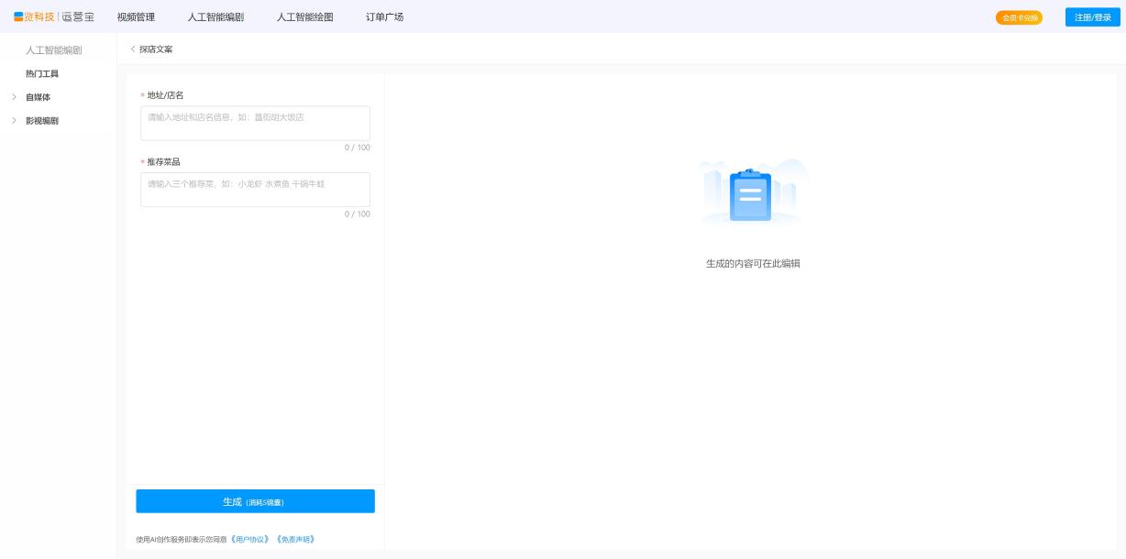Screen dimensions: 1126x559
Task: Expand the 影视编剧 chevron
Action: coord(14,121)
